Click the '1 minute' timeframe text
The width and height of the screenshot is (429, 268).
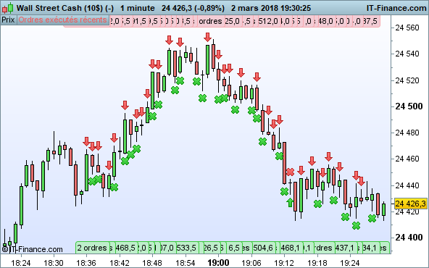138,8
